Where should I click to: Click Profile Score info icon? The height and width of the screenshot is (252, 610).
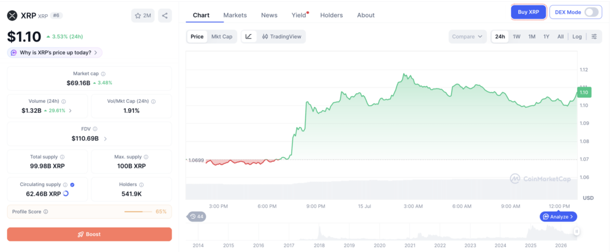click(45, 212)
